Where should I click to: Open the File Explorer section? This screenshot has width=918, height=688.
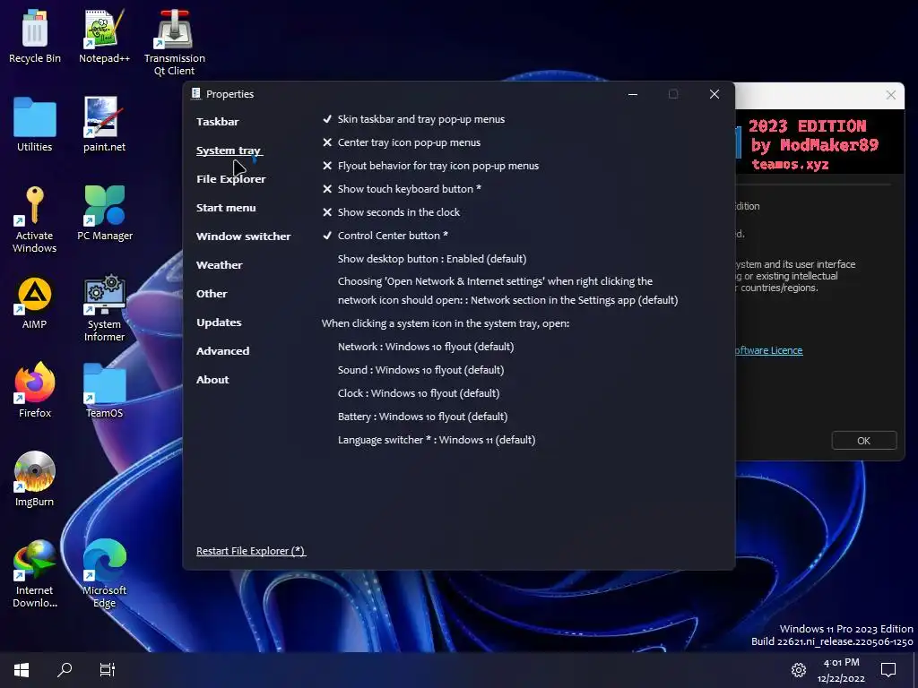pyautogui.click(x=231, y=179)
